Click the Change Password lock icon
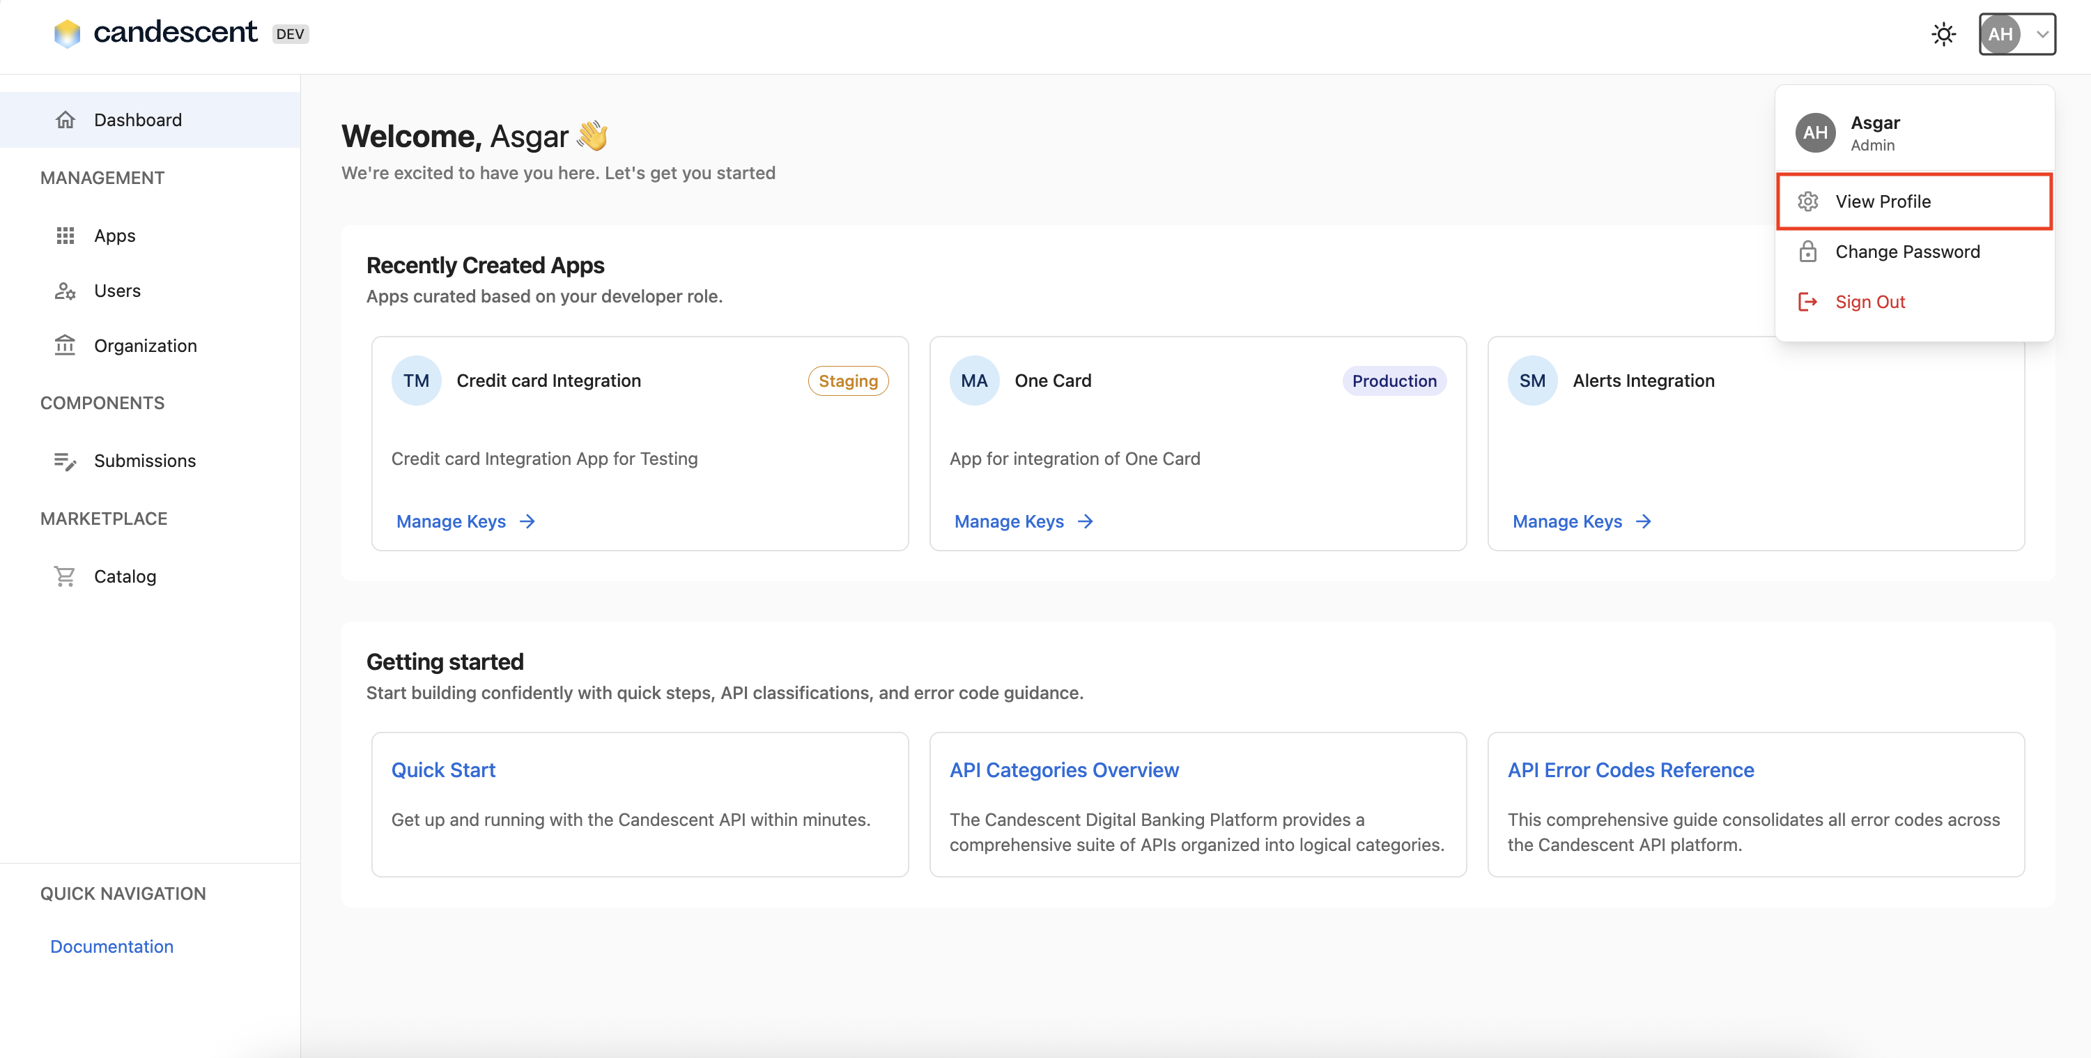 (1807, 252)
